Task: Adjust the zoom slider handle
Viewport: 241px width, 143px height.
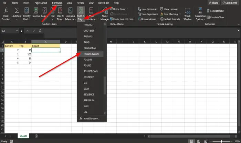Action: point(221,141)
